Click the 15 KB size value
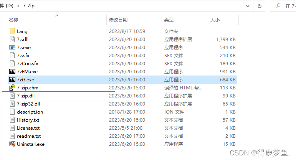This screenshot has width=296, height=160. pos(229,144)
